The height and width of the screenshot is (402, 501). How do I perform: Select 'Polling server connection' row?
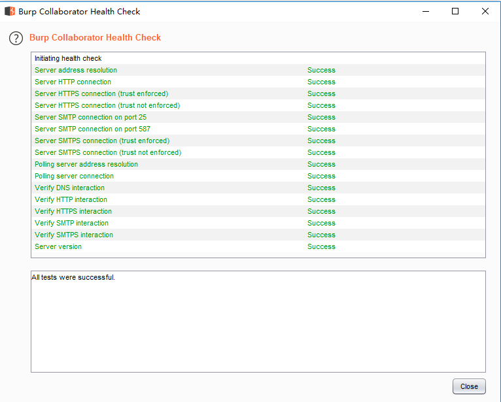point(258,176)
